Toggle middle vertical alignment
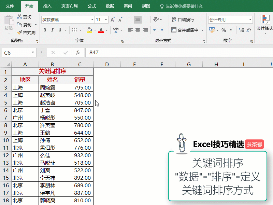 (138, 20)
